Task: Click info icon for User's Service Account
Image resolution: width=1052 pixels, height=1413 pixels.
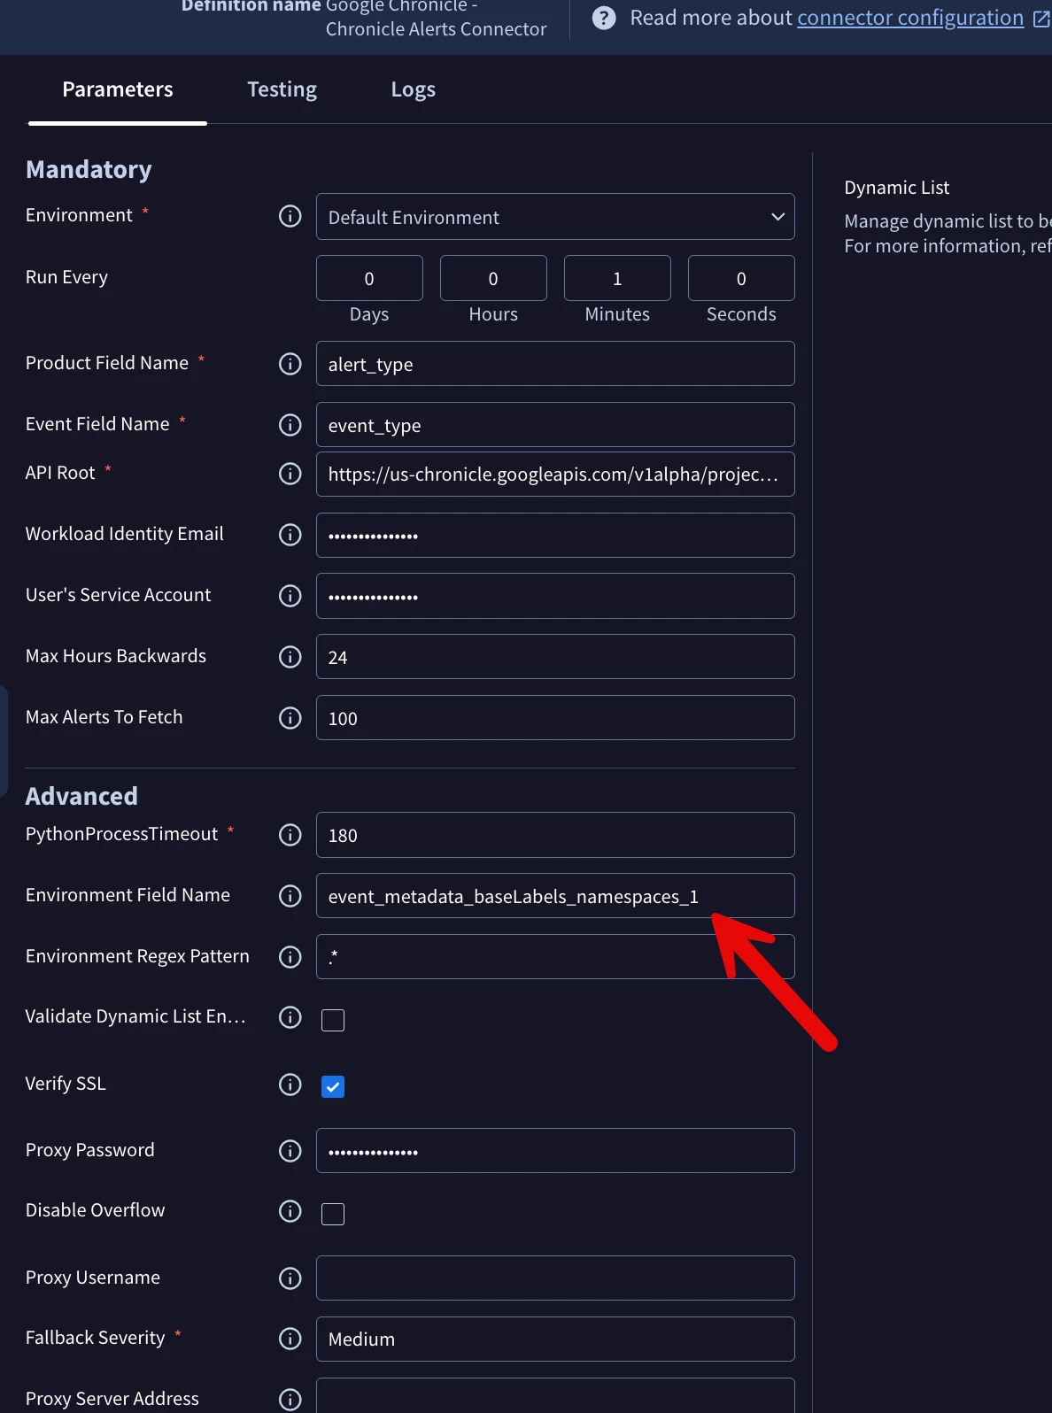Action: point(290,596)
